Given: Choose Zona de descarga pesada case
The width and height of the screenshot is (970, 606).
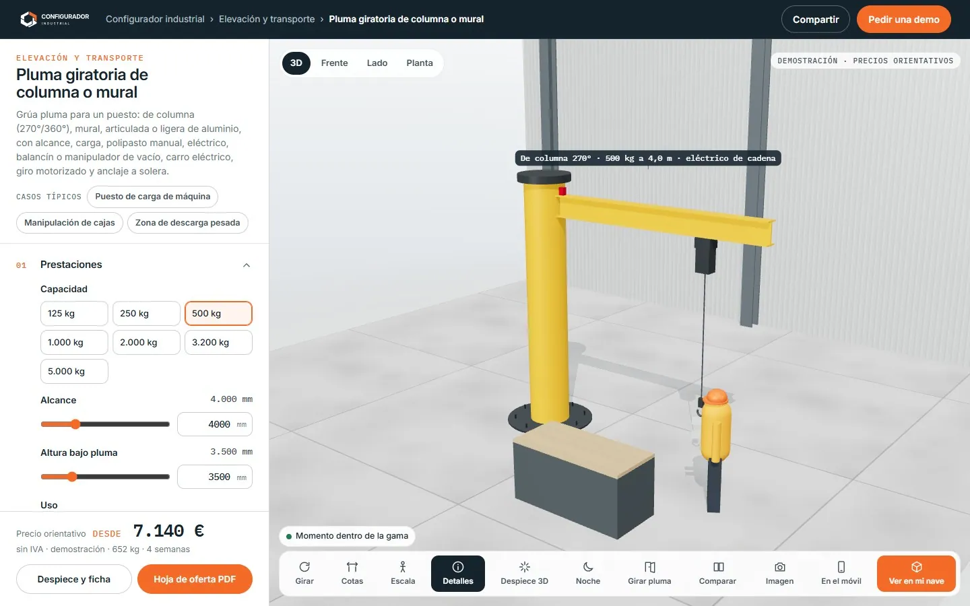Looking at the screenshot, I should pyautogui.click(x=187, y=223).
